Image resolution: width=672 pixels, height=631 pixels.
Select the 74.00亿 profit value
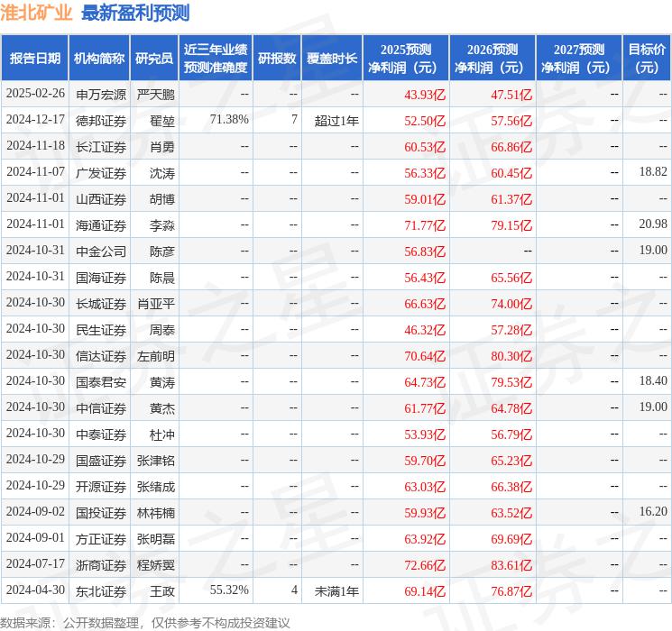tap(511, 304)
